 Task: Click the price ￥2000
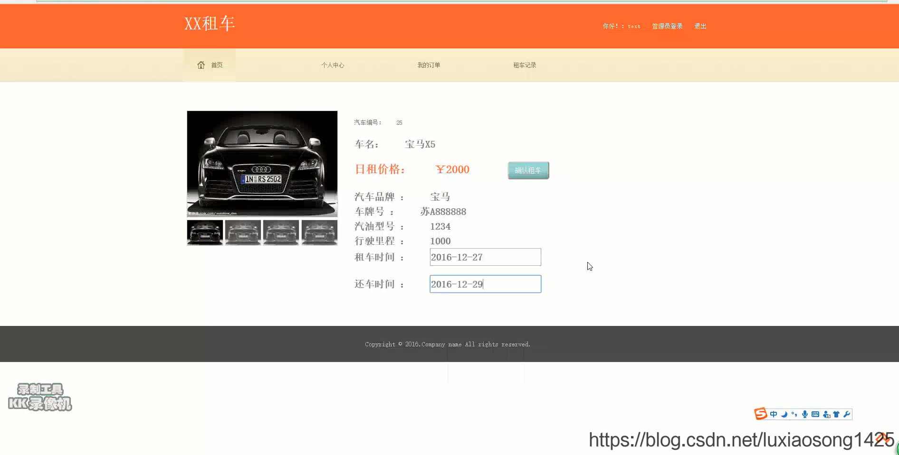tap(452, 169)
